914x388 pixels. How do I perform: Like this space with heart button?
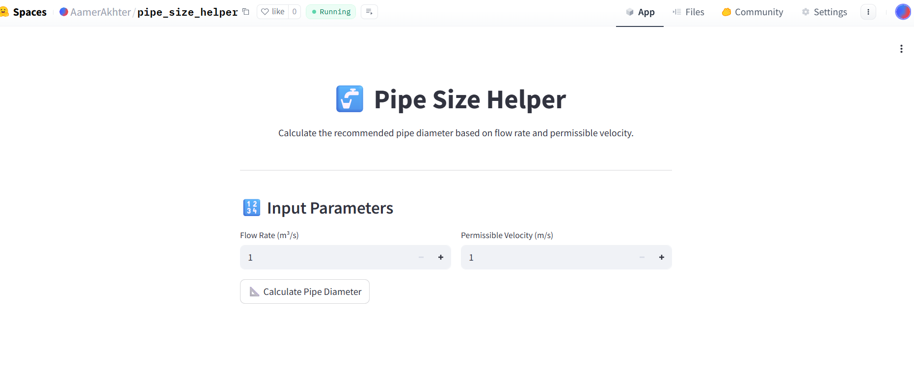pyautogui.click(x=273, y=12)
